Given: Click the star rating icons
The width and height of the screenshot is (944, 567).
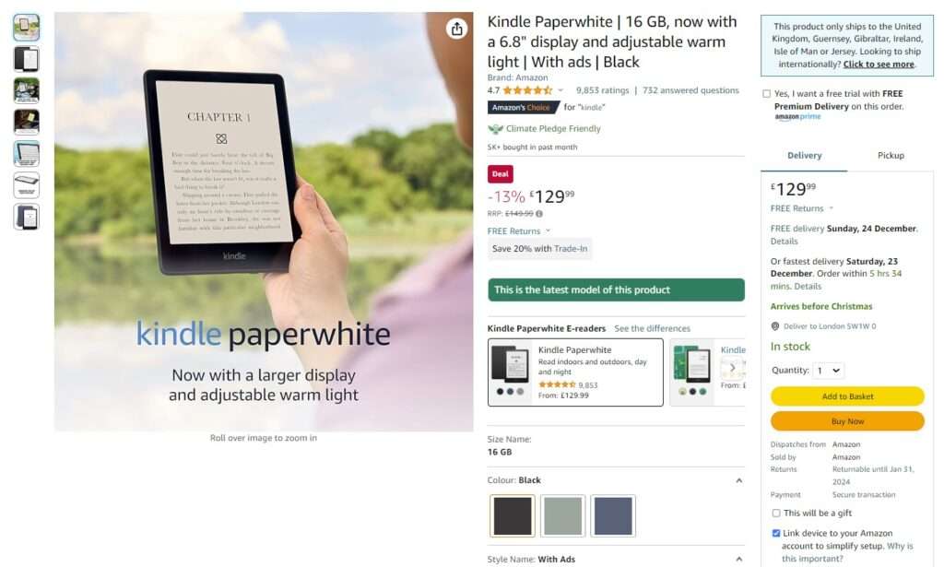Looking at the screenshot, I should click(527, 90).
